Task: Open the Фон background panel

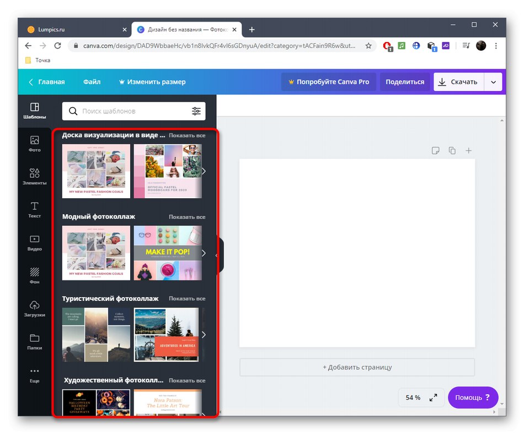Action: tap(34, 276)
